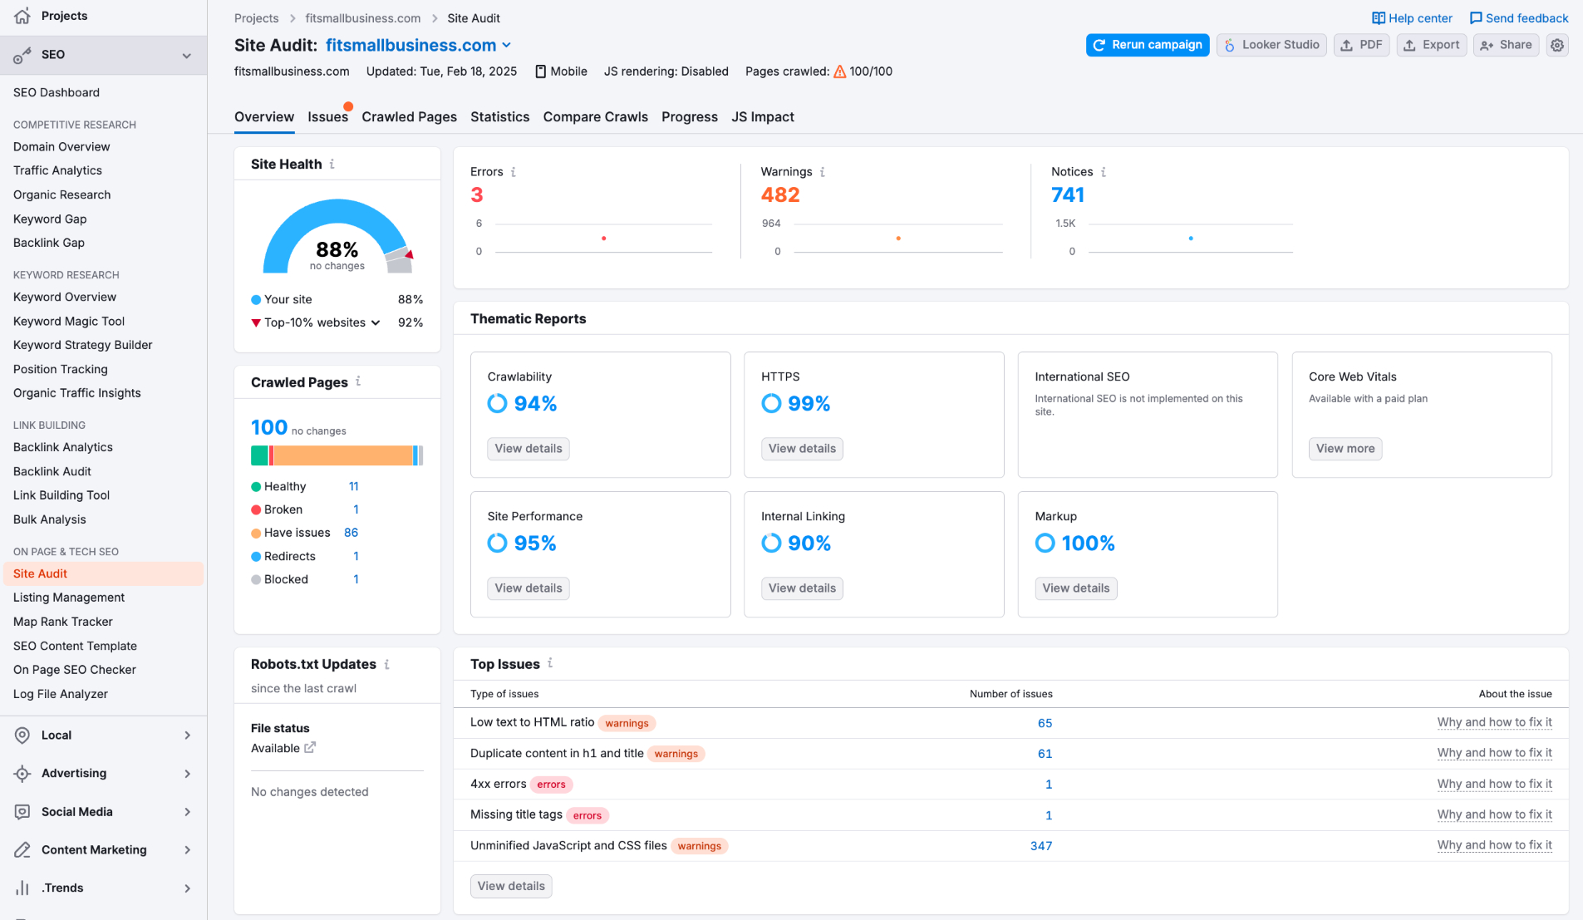1583x920 pixels.
Task: Export the report as PDF
Action: [1361, 45]
